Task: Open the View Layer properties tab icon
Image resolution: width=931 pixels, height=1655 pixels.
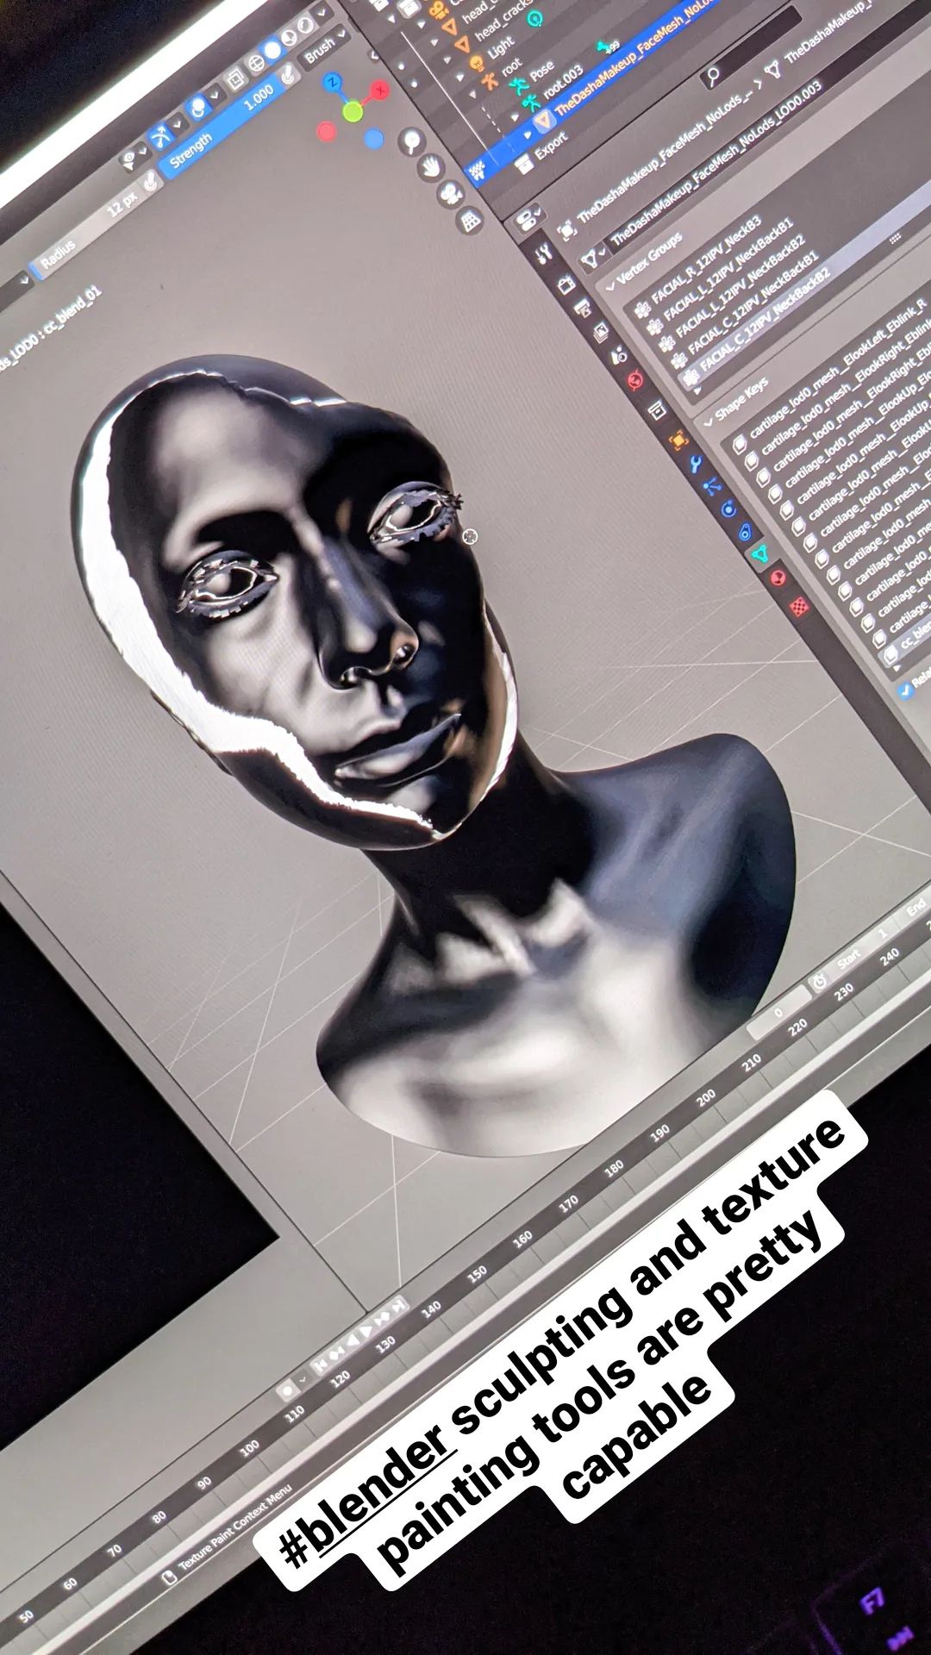Action: point(602,331)
